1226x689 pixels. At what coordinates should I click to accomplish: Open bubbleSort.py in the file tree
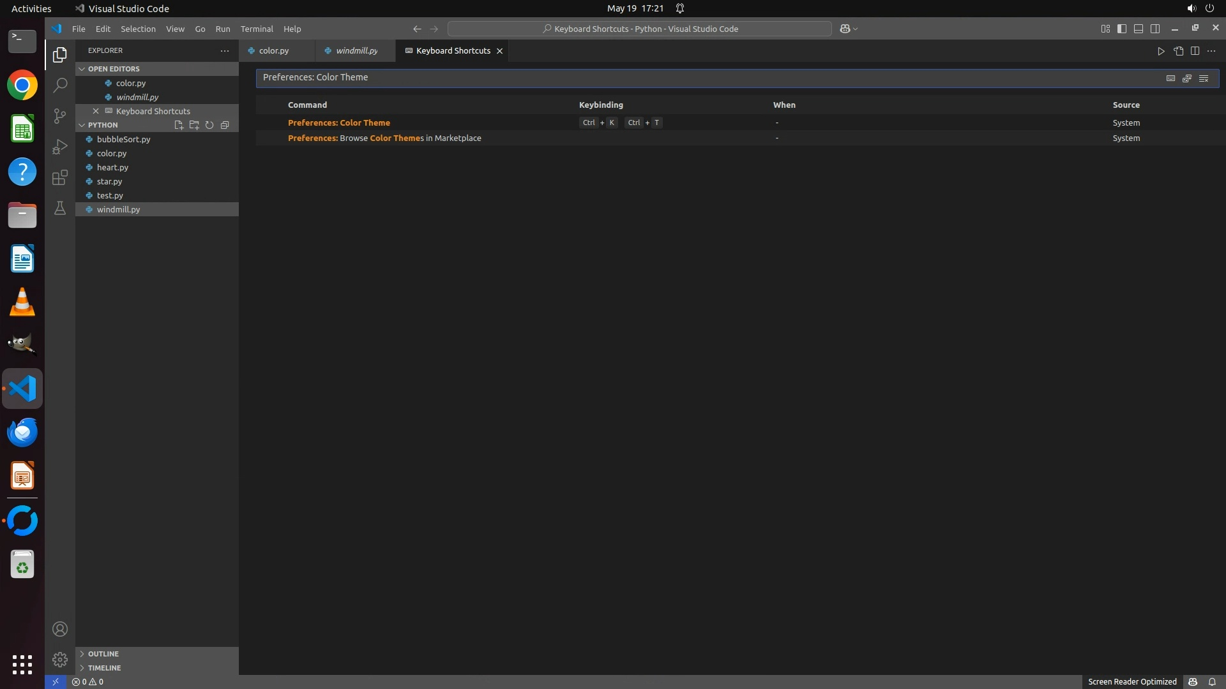tap(124, 139)
